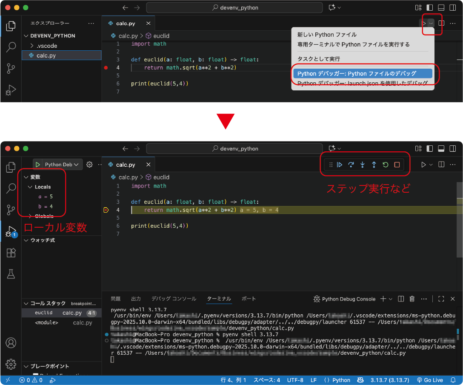Click '行 4、列 1' to go to line

232,380
